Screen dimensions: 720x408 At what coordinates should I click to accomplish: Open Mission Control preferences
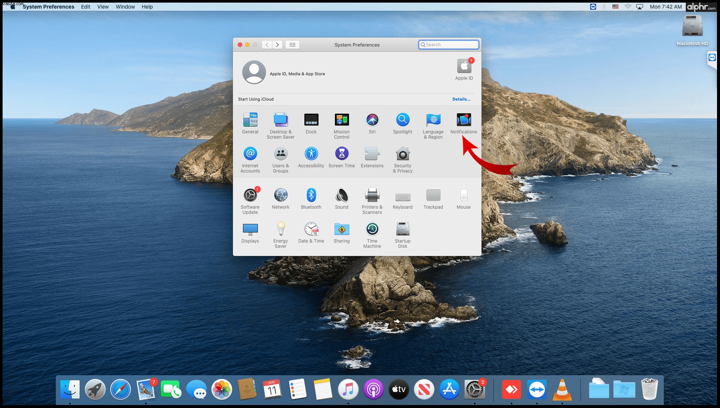pos(342,126)
